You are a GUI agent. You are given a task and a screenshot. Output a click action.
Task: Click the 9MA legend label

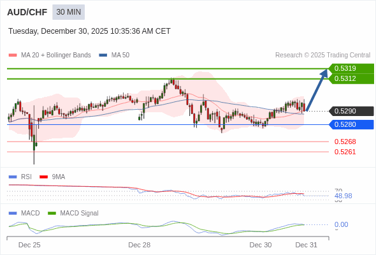pyautogui.click(x=59, y=177)
